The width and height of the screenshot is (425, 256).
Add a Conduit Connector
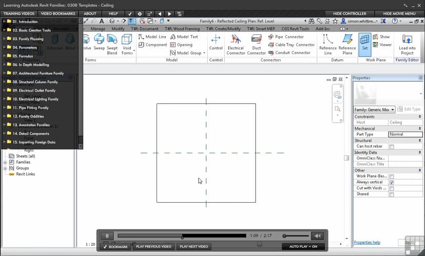tap(289, 53)
